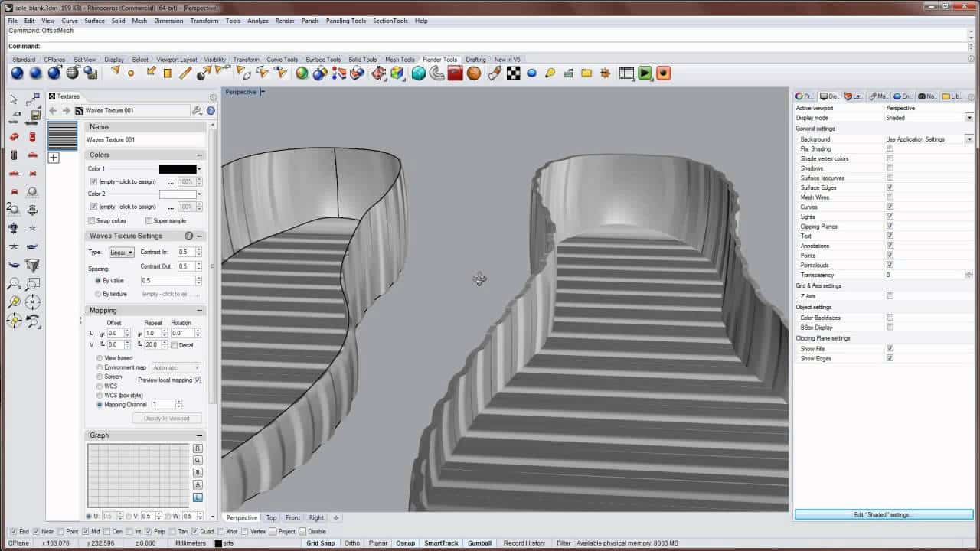Click the green shaded sphere icon
980x551 pixels.
302,73
